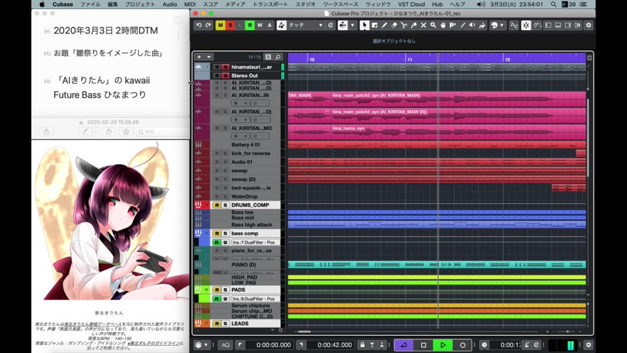Click the Redo arrow in Cubase toolbar
627x353 pixels.
[x=208, y=25]
